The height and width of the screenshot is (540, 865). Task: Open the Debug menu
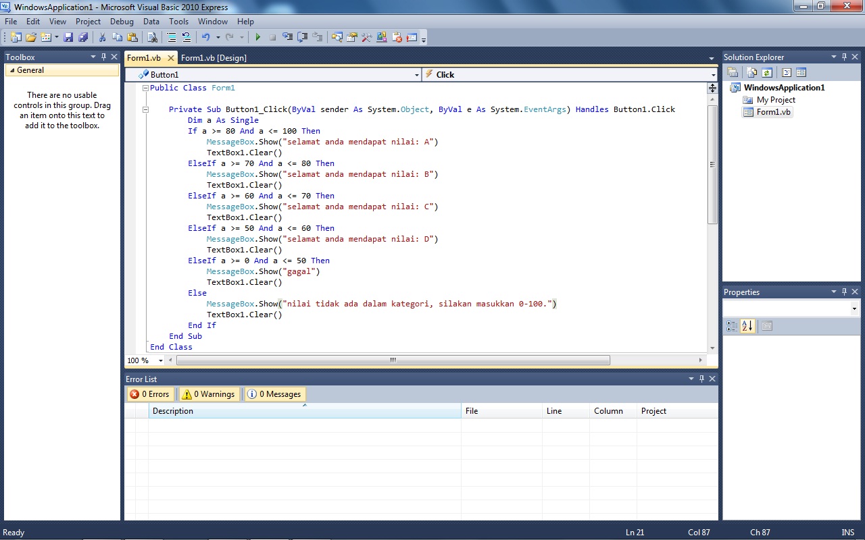point(122,21)
